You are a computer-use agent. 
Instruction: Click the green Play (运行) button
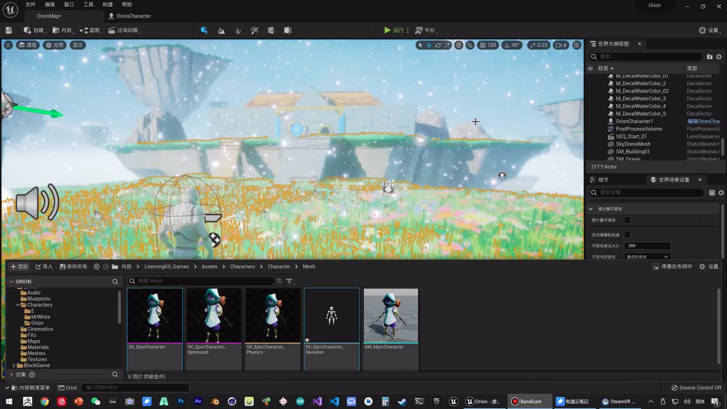click(394, 30)
